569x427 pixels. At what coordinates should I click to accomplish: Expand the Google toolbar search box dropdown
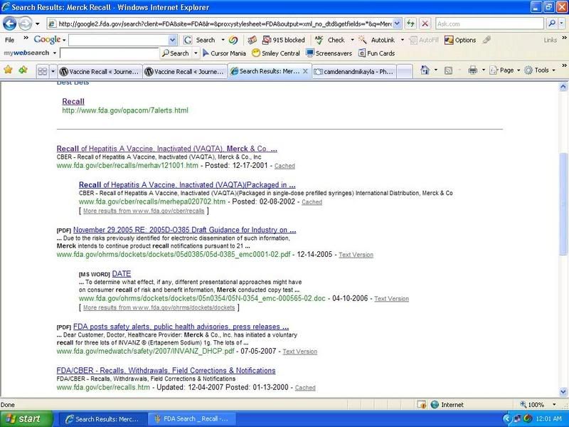tap(173, 40)
